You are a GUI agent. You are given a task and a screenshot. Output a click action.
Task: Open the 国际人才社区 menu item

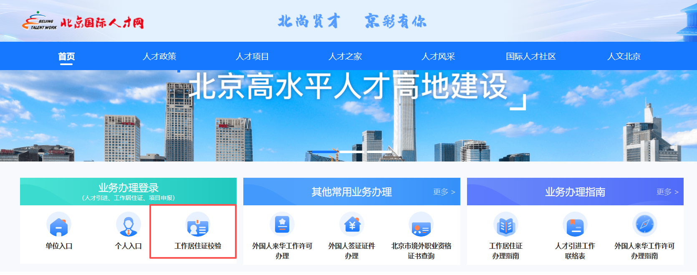click(531, 56)
